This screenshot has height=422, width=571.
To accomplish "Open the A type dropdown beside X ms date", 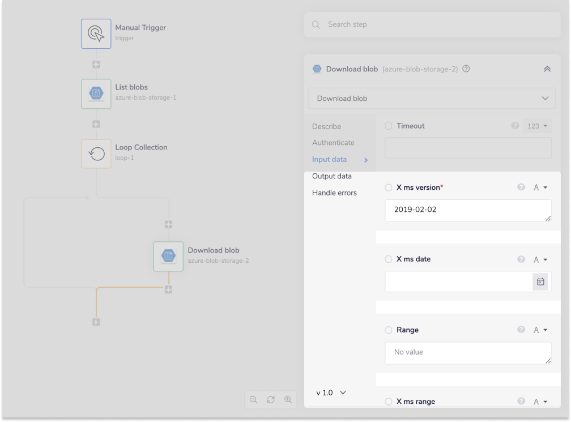I will (541, 259).
